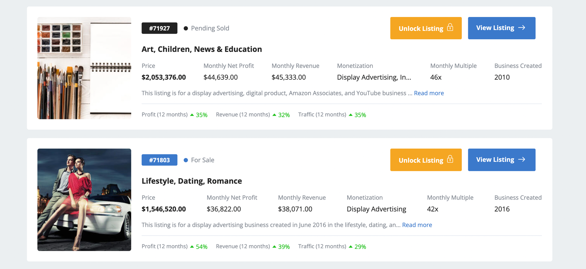Viewport: 586px width, 269px height.
Task: Click the arrow icon inside View Listing for #71927
Action: (522, 28)
